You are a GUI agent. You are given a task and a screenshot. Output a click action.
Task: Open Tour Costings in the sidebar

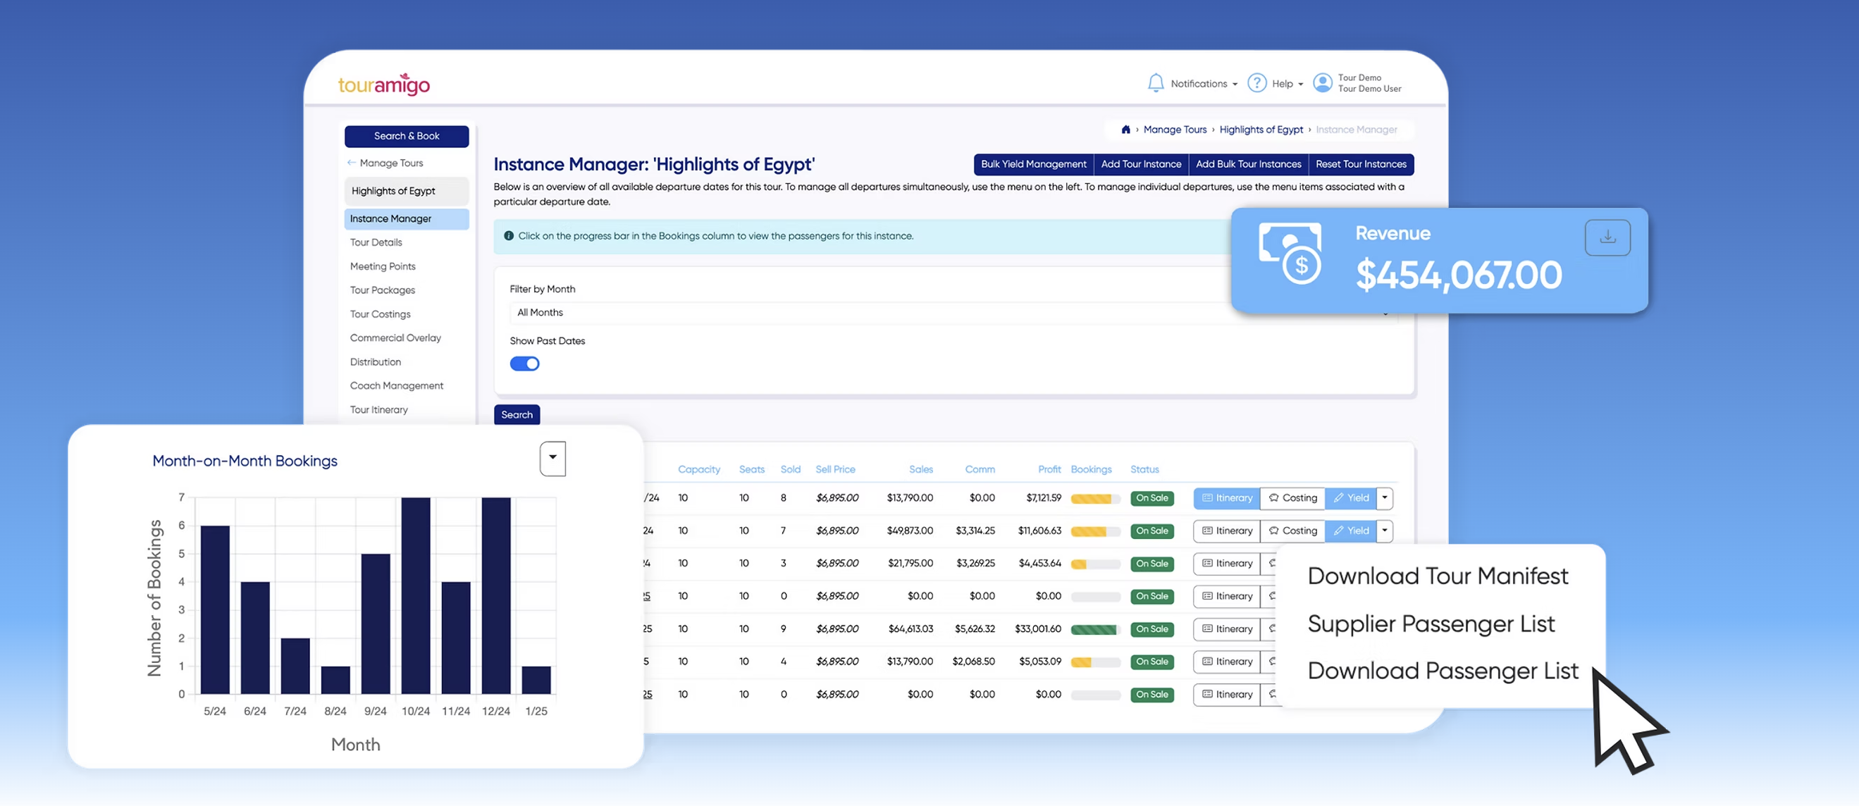point(380,314)
